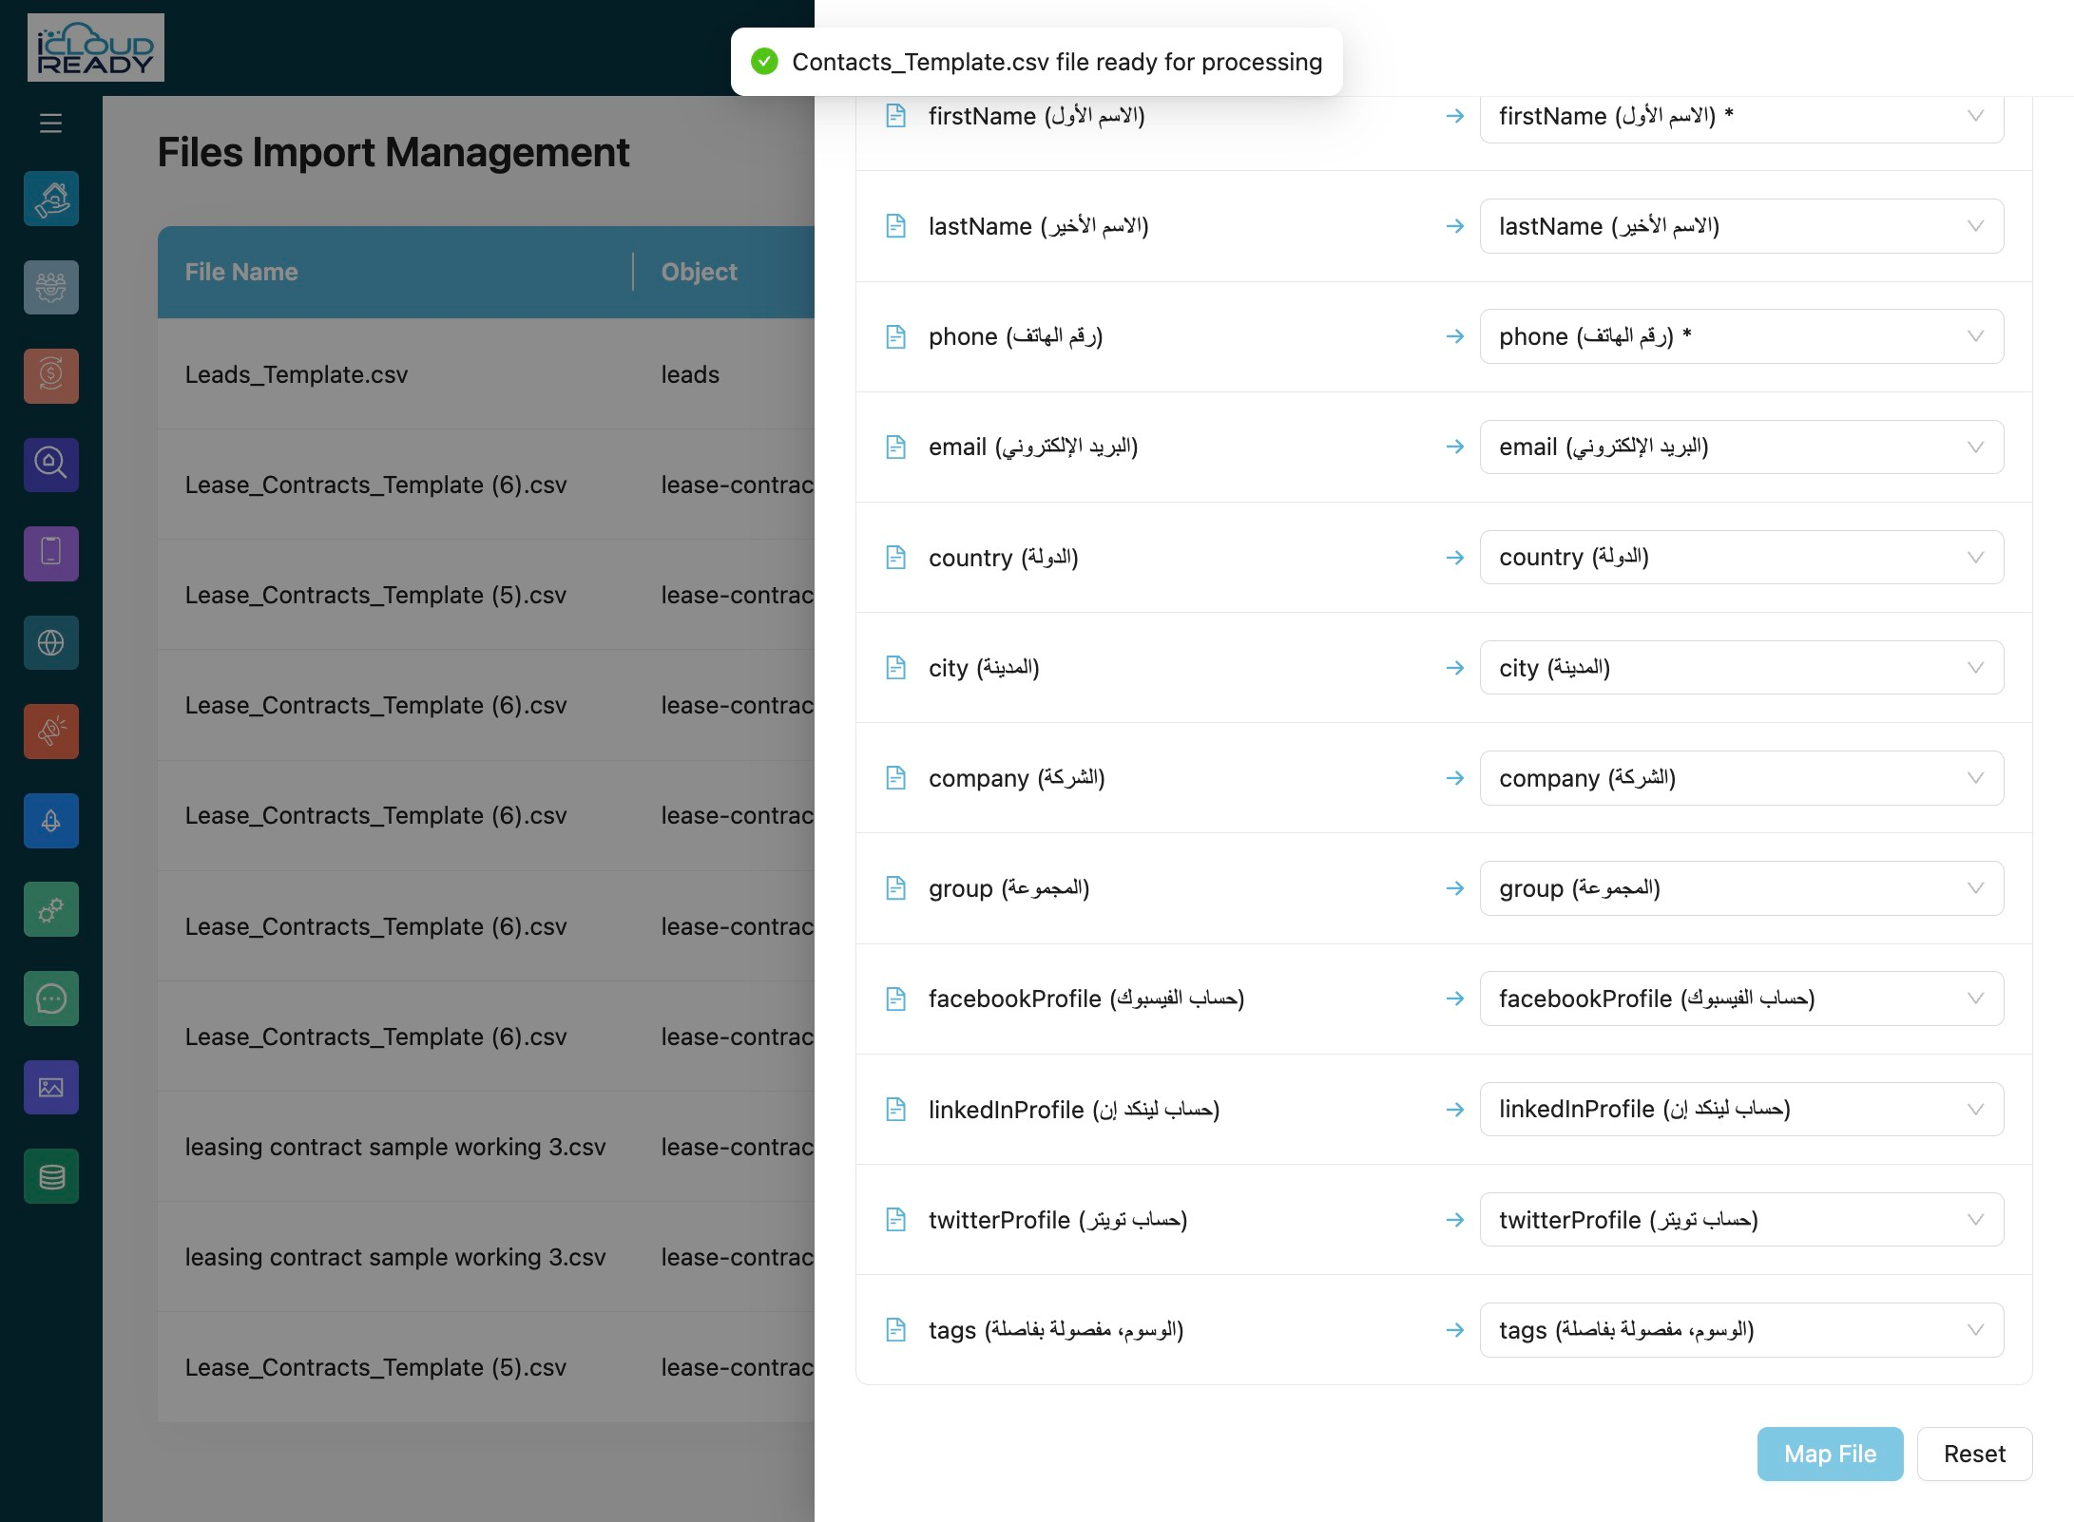Open the image gallery sidebar icon
2074x1522 pixels.
[51, 1087]
